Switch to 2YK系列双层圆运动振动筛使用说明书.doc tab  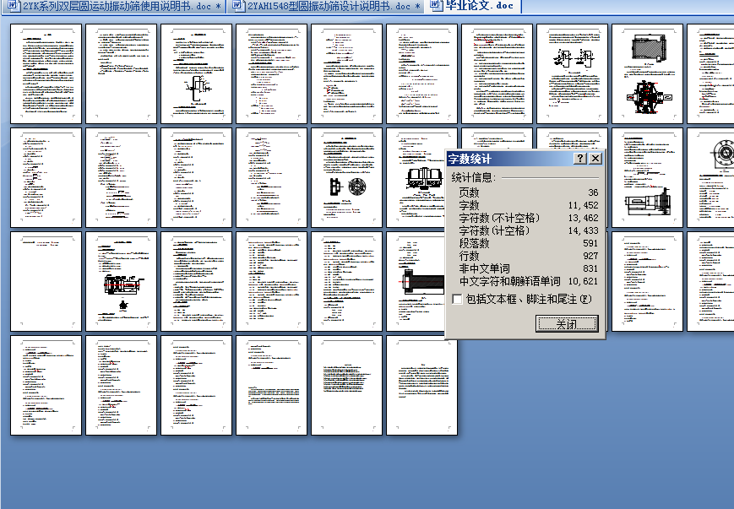114,6
